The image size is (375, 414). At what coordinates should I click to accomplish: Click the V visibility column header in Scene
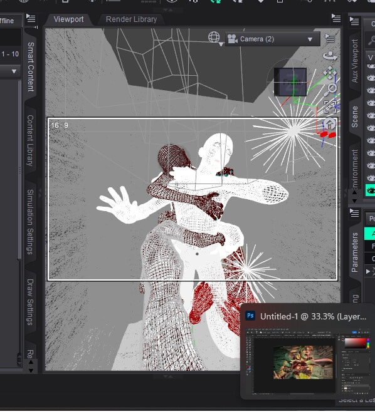tap(371, 57)
